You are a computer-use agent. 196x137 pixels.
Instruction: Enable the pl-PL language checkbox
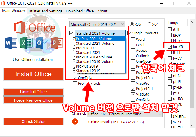tap(169, 82)
